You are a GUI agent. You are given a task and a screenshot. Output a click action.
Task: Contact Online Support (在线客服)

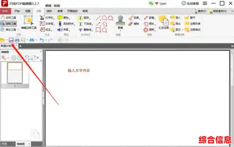coord(190,3)
